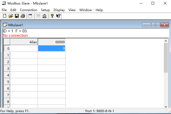This screenshot has width=171, height=114.
Task: Click the scrollbar down arrow
Action: (166, 107)
